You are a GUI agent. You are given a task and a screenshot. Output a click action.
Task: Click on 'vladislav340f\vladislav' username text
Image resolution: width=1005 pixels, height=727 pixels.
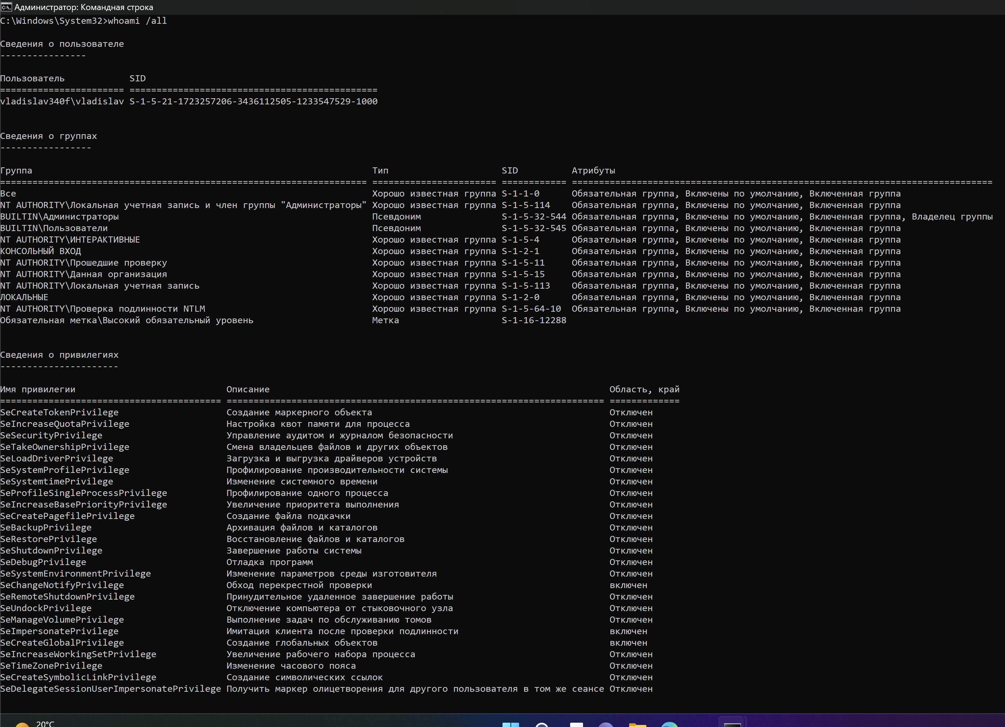point(62,101)
